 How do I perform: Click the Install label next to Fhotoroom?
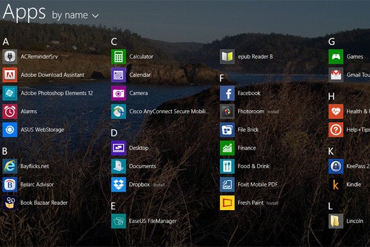coord(273,112)
